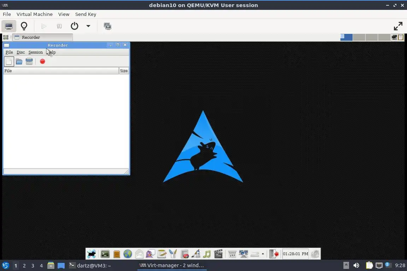Open the paint brush graphics icon in dock

coord(196,254)
